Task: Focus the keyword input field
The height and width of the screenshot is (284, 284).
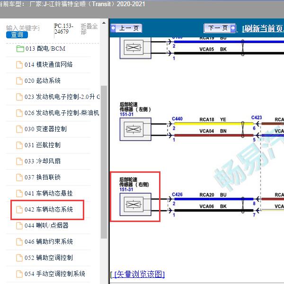Action: point(23,28)
